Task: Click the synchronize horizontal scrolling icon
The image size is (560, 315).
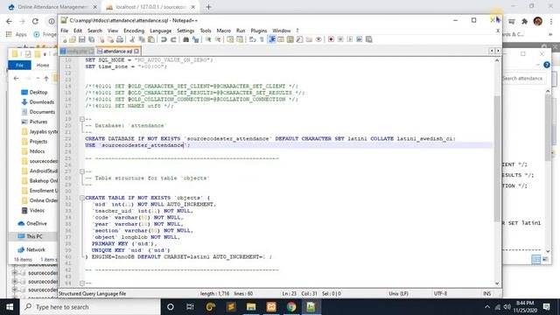Action: click(x=240, y=39)
